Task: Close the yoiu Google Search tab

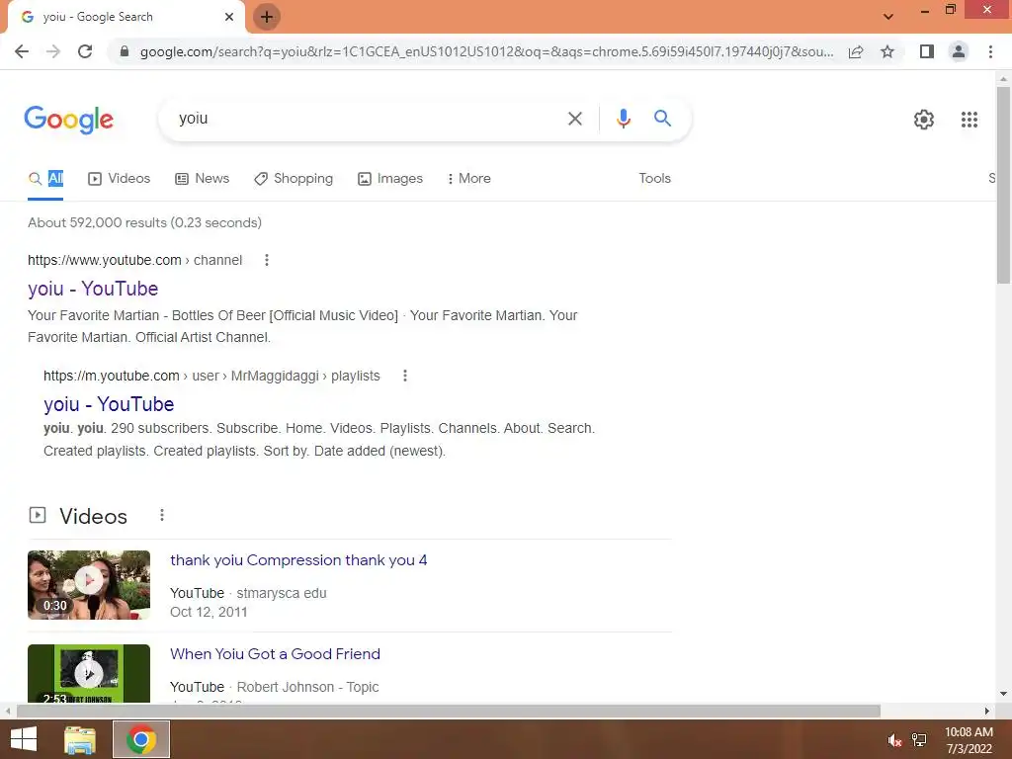Action: [229, 17]
